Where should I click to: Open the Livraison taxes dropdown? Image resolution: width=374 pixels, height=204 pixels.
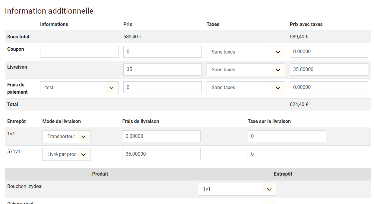[x=246, y=70]
